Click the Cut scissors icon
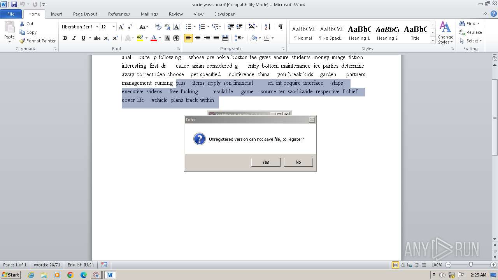Image resolution: width=498 pixels, height=280 pixels. tap(22, 24)
